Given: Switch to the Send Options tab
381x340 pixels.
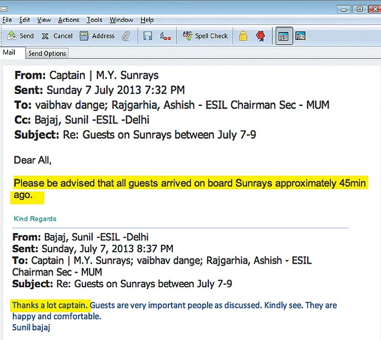Looking at the screenshot, I should click(x=47, y=53).
